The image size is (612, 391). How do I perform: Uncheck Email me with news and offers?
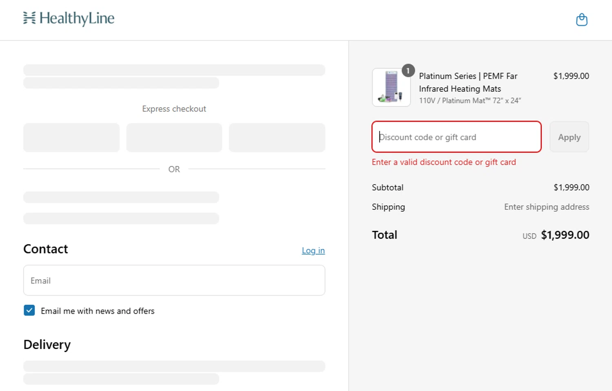point(29,310)
